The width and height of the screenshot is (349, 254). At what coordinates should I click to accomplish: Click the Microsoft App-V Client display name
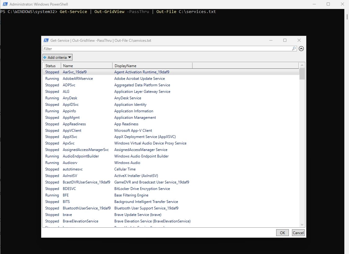click(x=133, y=131)
